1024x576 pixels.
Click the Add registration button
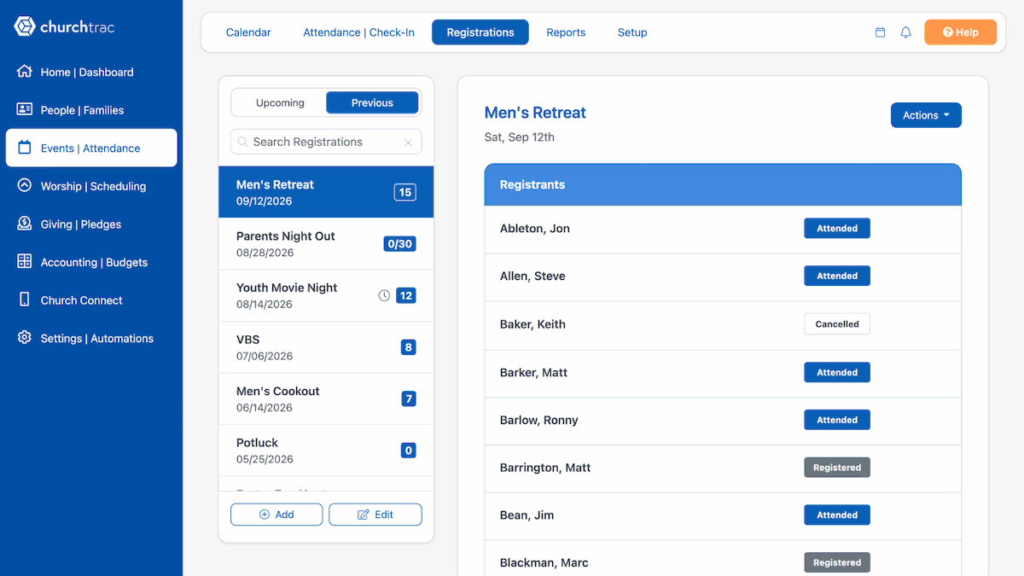pyautogui.click(x=276, y=515)
